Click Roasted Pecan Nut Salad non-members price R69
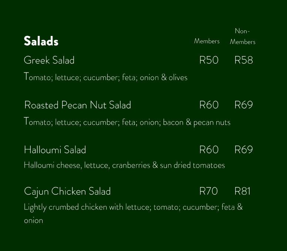Screen dimensions: 287x251 click(243, 105)
